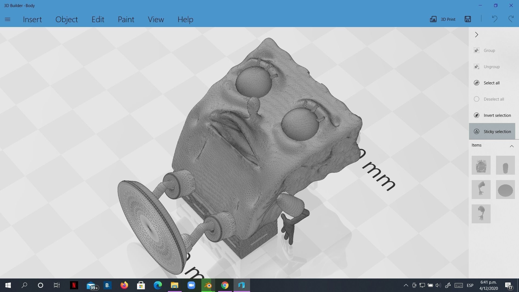This screenshot has width=519, height=292.
Task: Open the Help menu
Action: pos(185,19)
